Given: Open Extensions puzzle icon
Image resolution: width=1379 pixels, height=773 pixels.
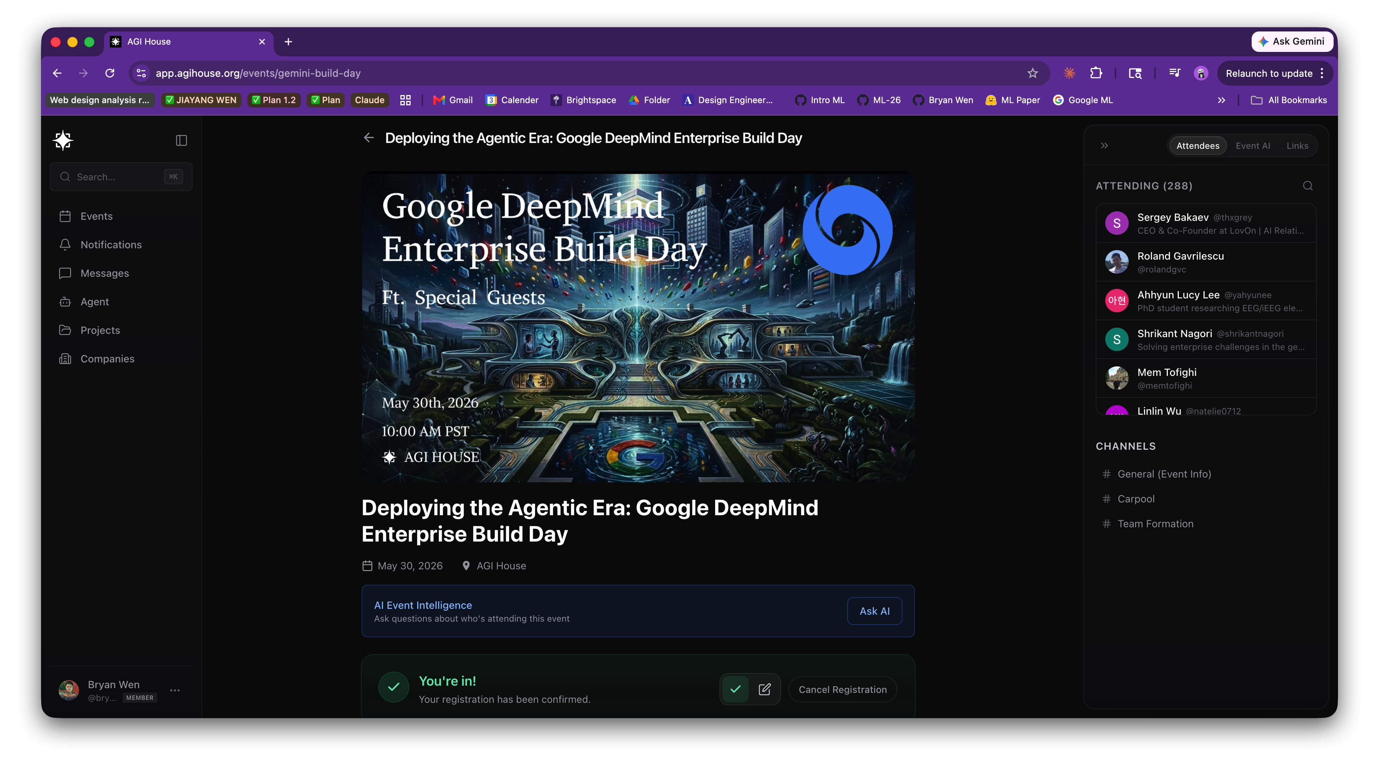Looking at the screenshot, I should click(1096, 73).
